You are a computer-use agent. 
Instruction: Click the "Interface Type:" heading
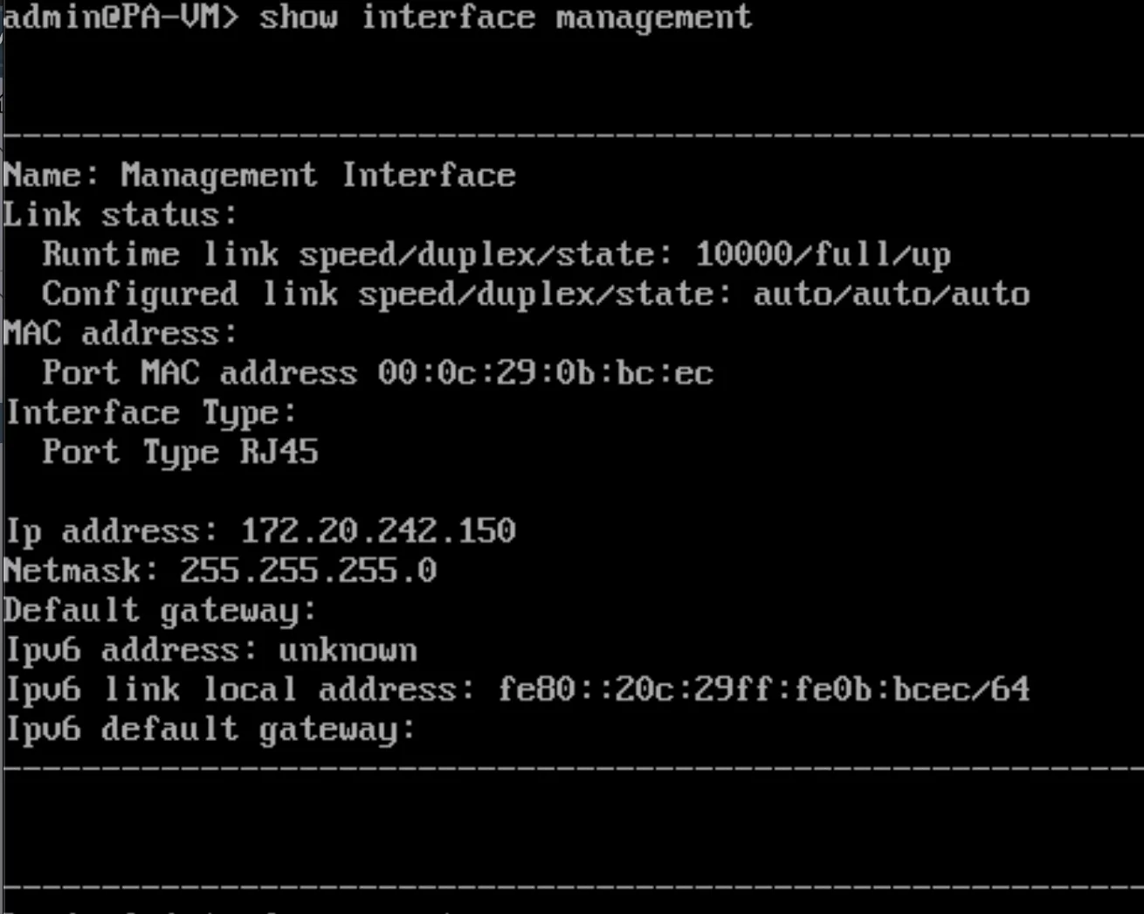(151, 412)
